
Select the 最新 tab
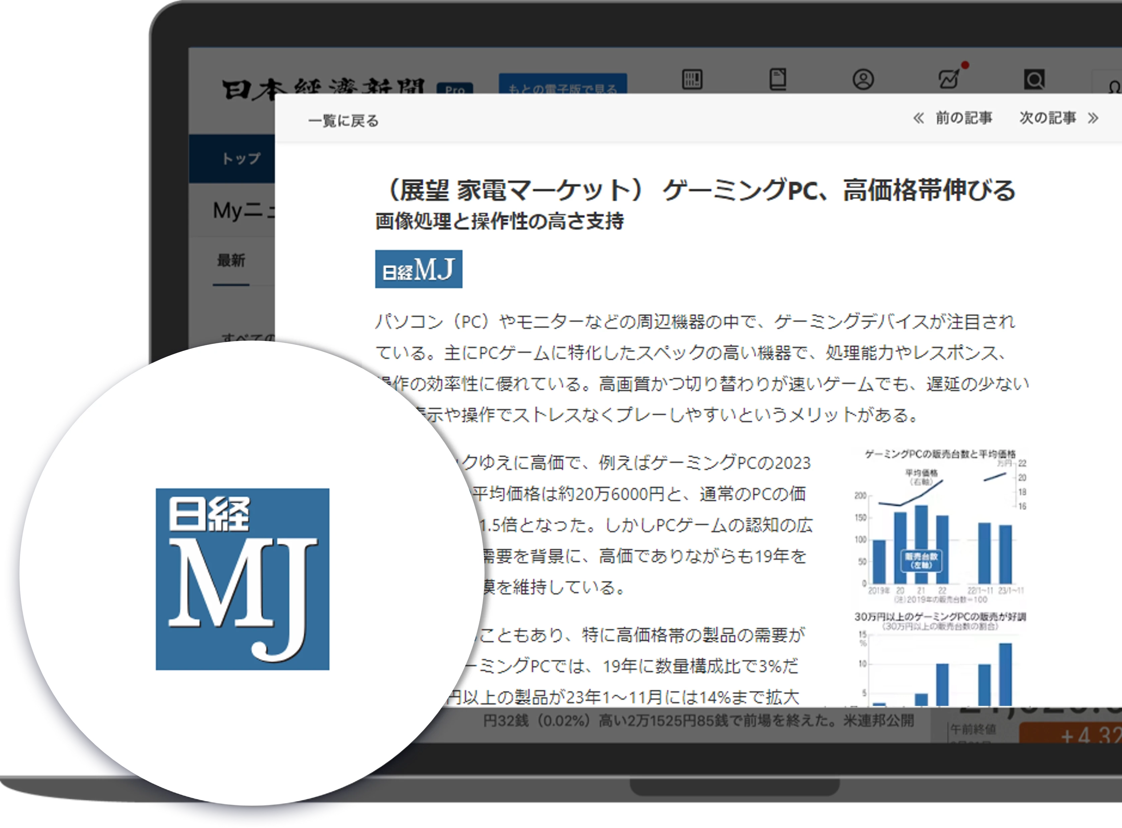point(231,261)
